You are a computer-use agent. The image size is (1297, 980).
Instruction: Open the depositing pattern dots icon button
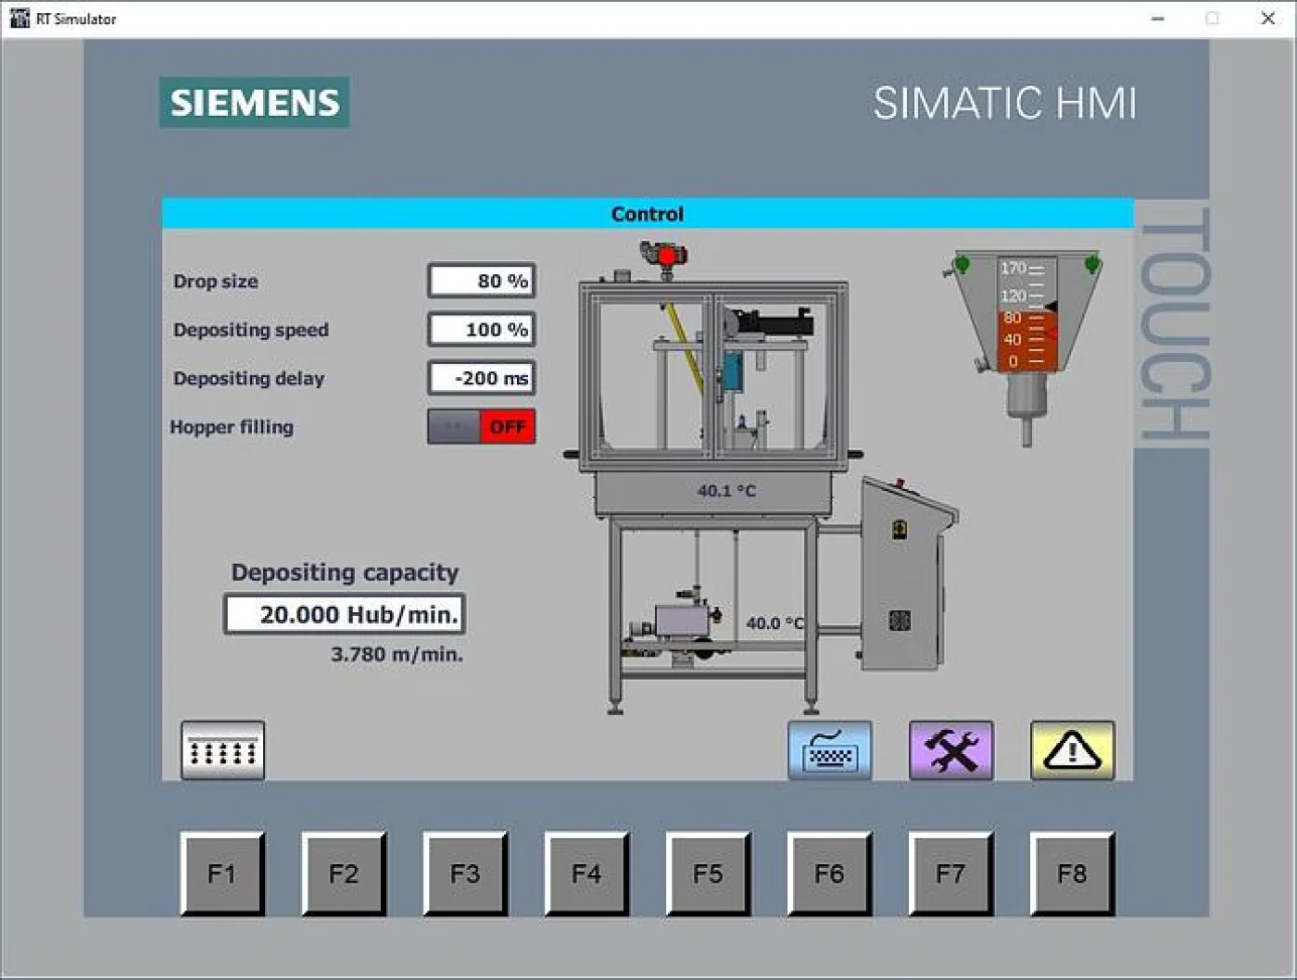click(x=222, y=749)
